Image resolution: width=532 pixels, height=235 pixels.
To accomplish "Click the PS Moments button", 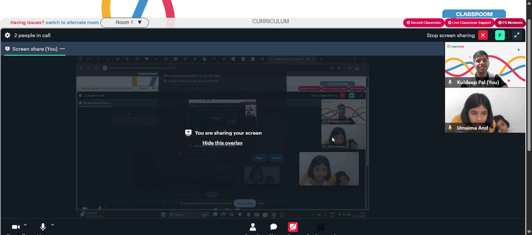I will pos(510,23).
